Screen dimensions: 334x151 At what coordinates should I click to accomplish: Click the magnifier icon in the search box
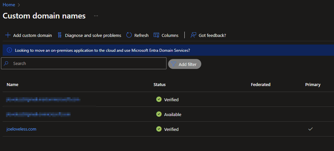click(6, 63)
